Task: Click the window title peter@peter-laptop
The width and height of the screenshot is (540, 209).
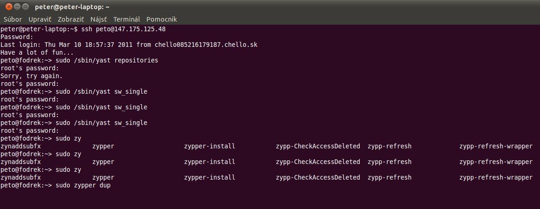Action: pyautogui.click(x=72, y=7)
